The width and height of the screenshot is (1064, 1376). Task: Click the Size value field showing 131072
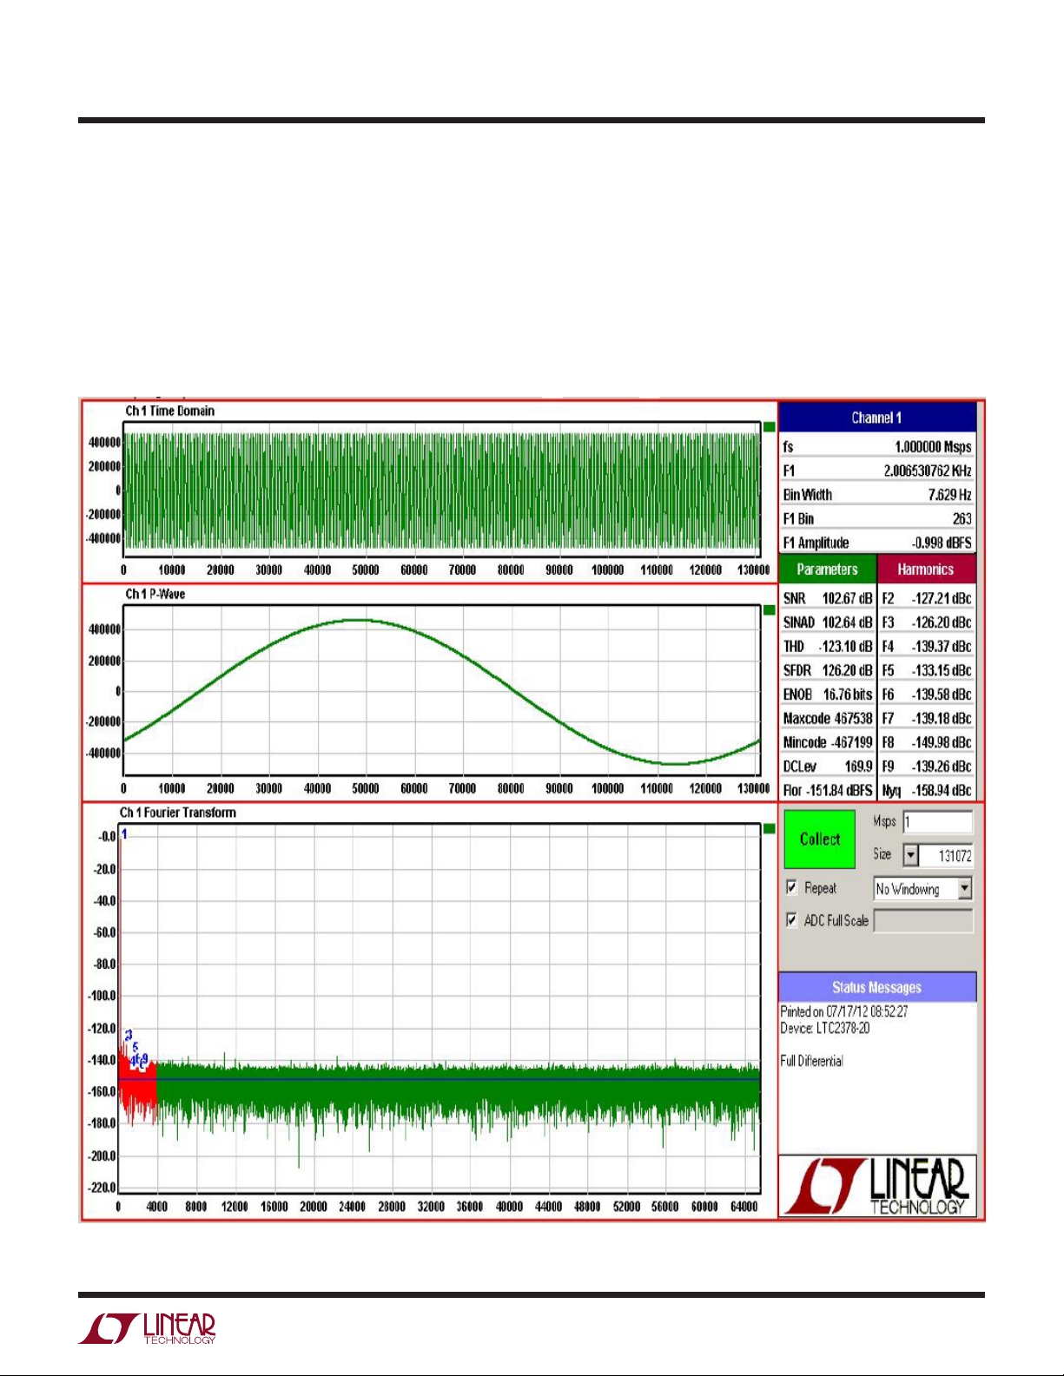pos(946,855)
